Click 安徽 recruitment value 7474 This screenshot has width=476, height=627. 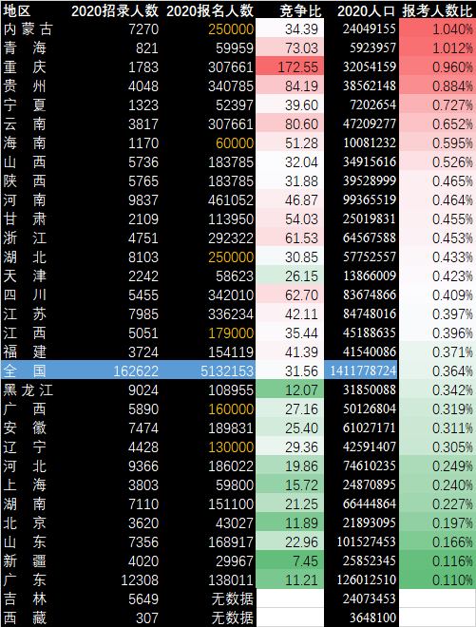pyautogui.click(x=143, y=428)
